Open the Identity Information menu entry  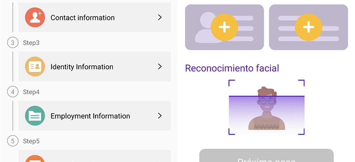[x=82, y=67]
